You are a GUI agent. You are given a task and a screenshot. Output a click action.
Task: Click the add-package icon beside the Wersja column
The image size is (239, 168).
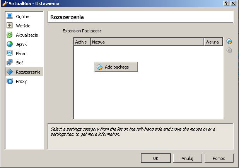click(229, 41)
